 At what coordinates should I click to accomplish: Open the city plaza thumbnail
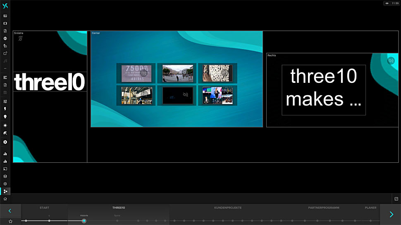coord(177,73)
